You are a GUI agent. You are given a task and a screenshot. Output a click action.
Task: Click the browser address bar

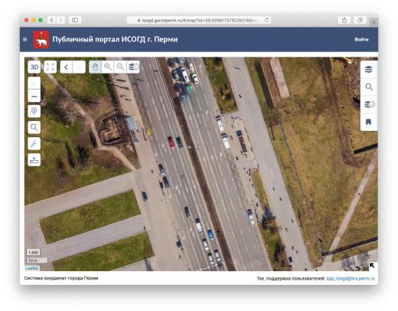pos(199,20)
